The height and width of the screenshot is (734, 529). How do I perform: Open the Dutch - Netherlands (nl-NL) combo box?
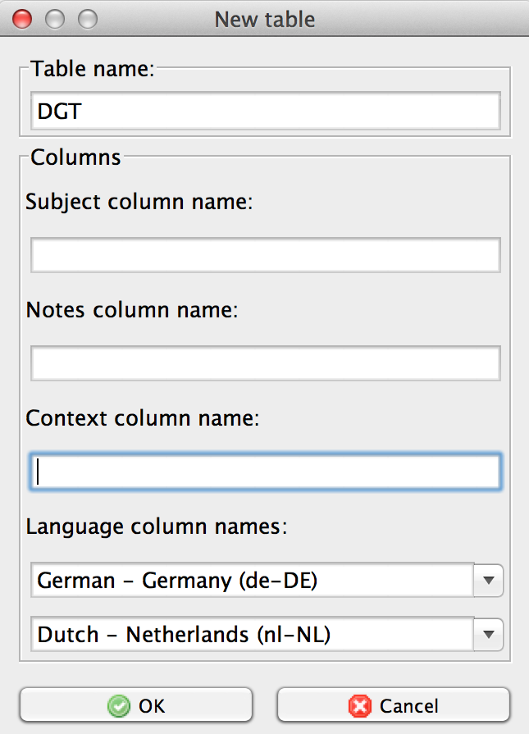coord(252,634)
